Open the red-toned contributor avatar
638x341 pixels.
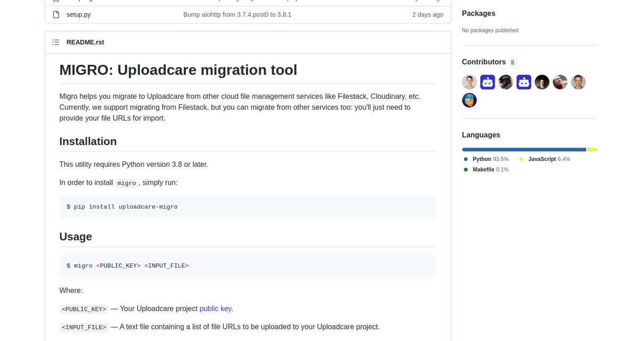point(560,82)
